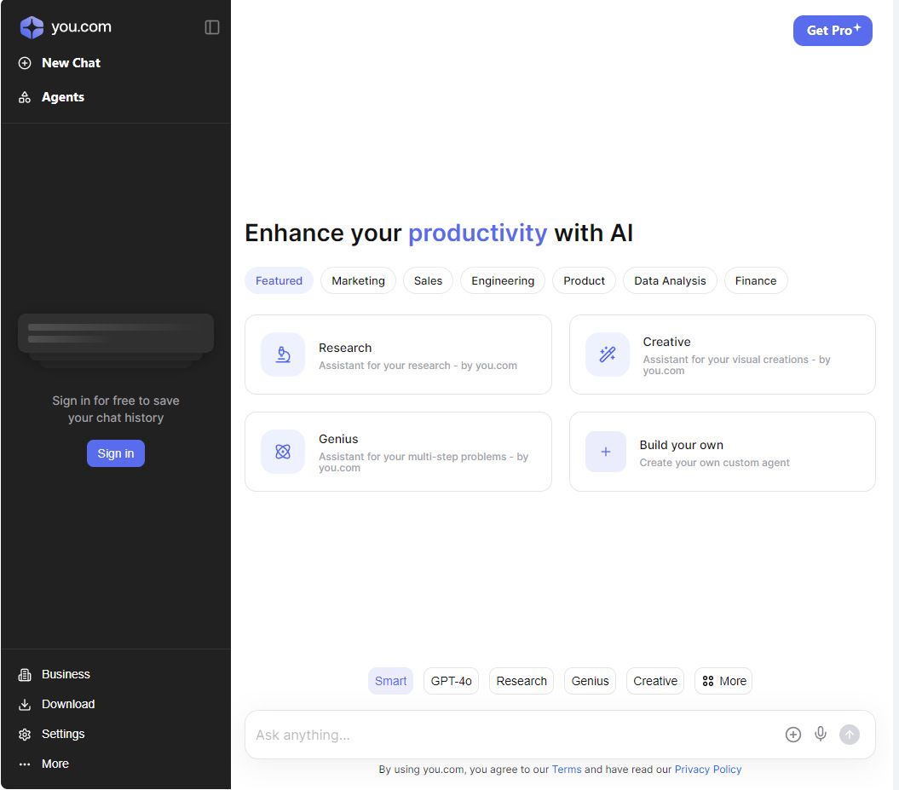Click "Assistant for your visual creations" description
The image size is (899, 790).
pyautogui.click(x=736, y=365)
